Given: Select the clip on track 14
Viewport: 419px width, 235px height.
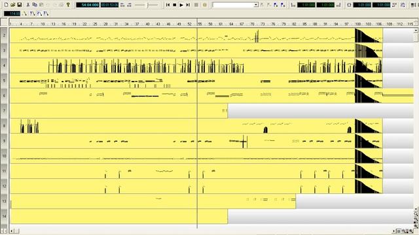Looking at the screenshot, I should click(119, 216).
